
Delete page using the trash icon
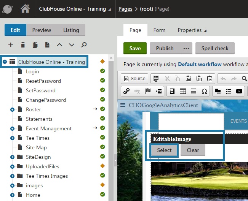click(23, 45)
